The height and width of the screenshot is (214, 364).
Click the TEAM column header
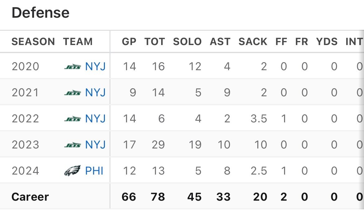click(78, 42)
